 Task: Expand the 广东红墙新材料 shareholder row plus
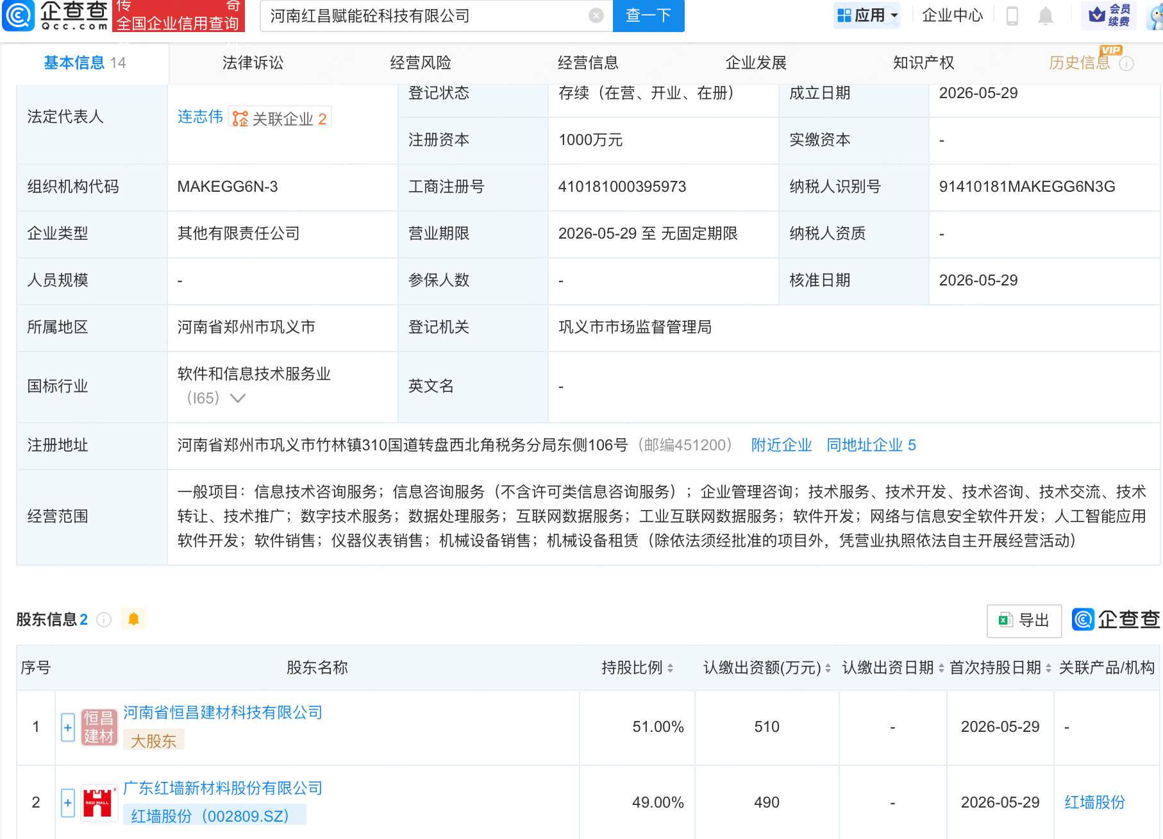pyautogui.click(x=68, y=803)
